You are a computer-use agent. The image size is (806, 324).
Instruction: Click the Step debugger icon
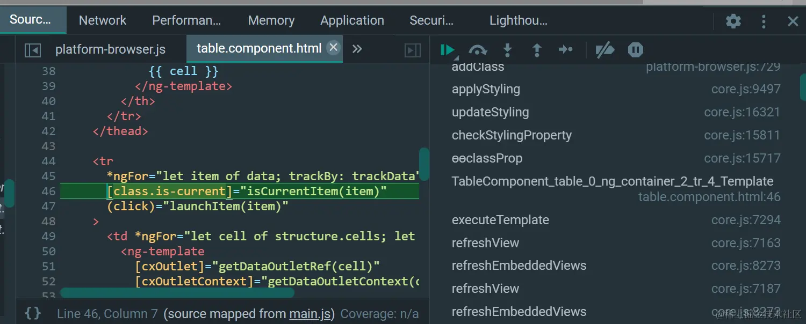565,50
